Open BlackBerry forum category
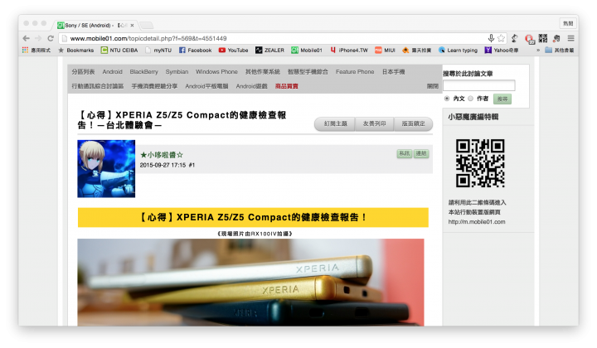 coord(143,71)
